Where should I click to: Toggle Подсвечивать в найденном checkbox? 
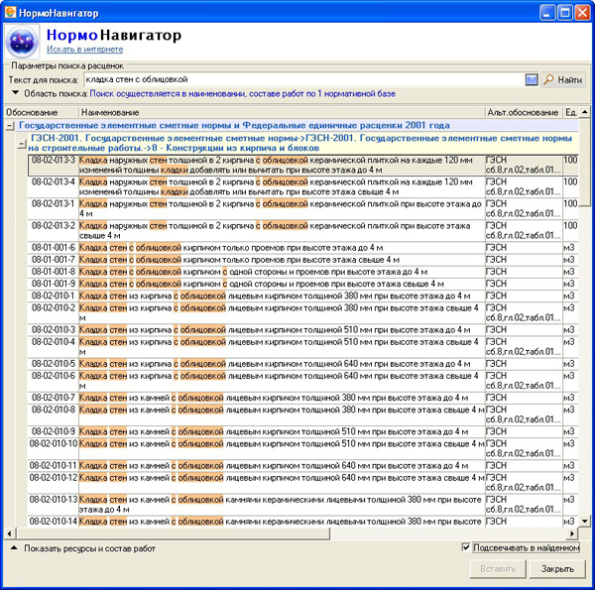(466, 547)
